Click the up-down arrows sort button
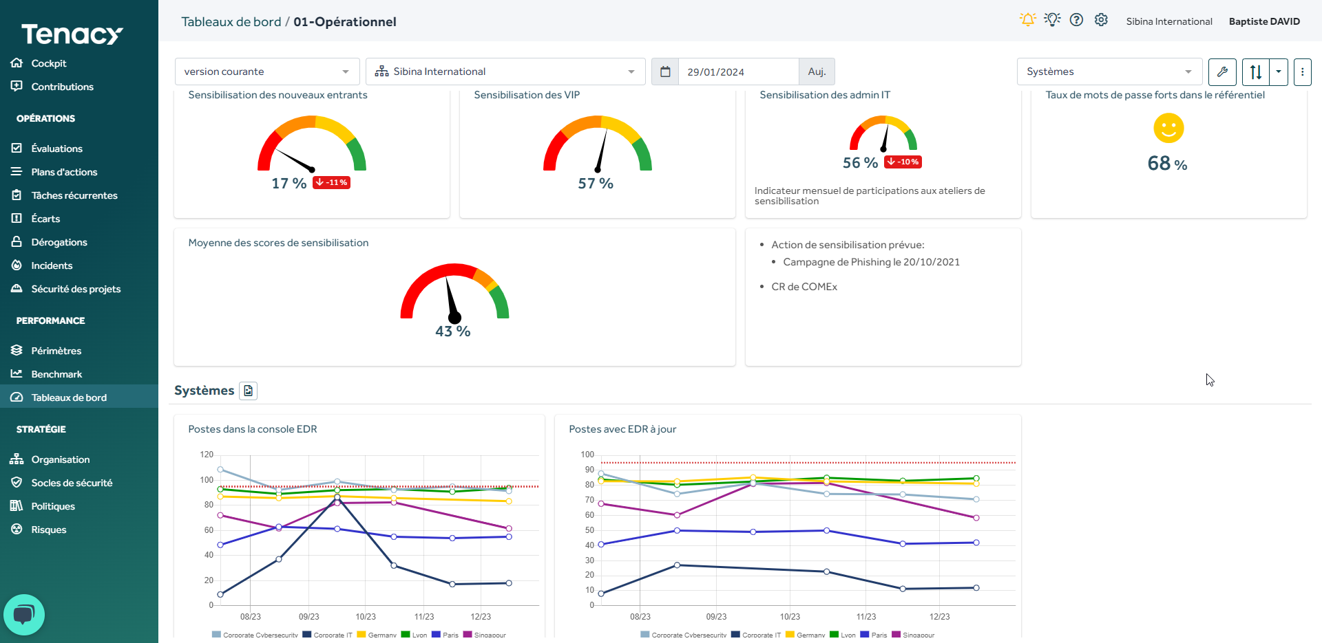Image resolution: width=1322 pixels, height=643 pixels. point(1255,72)
